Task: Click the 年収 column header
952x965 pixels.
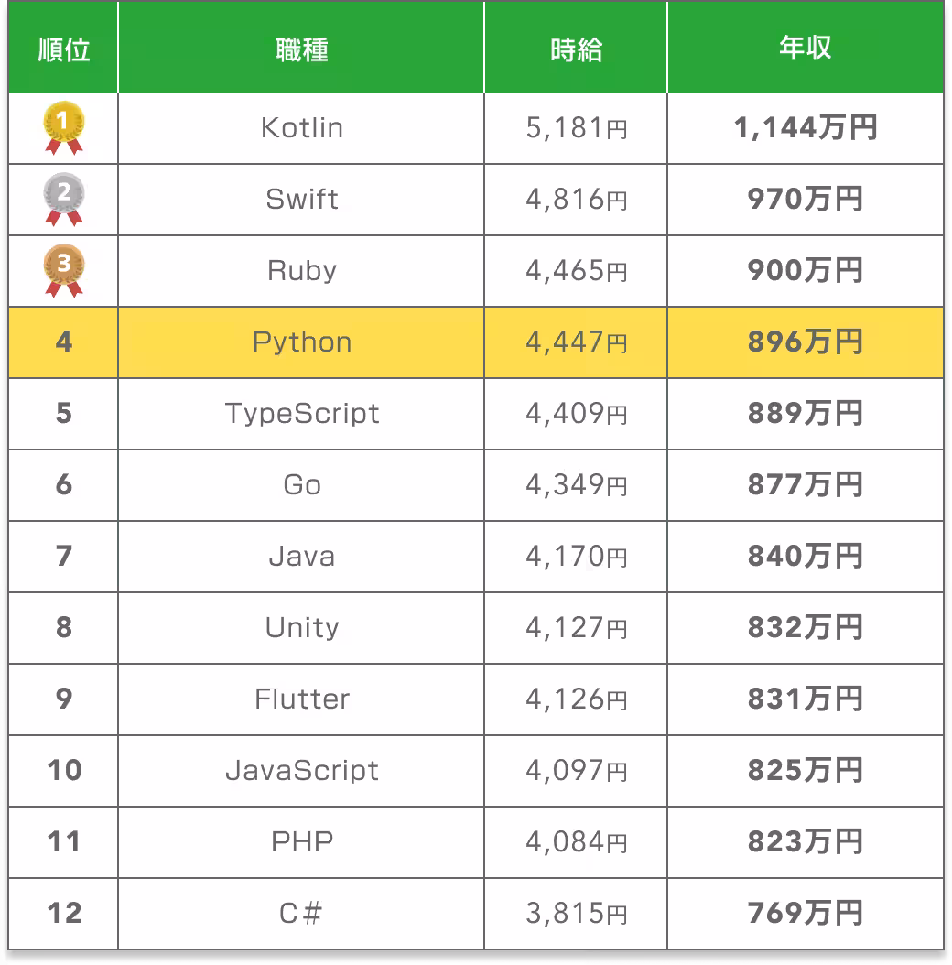Action: (x=805, y=49)
